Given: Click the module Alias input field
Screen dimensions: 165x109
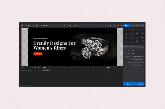Looking at the screenshot, I should coord(138,54).
